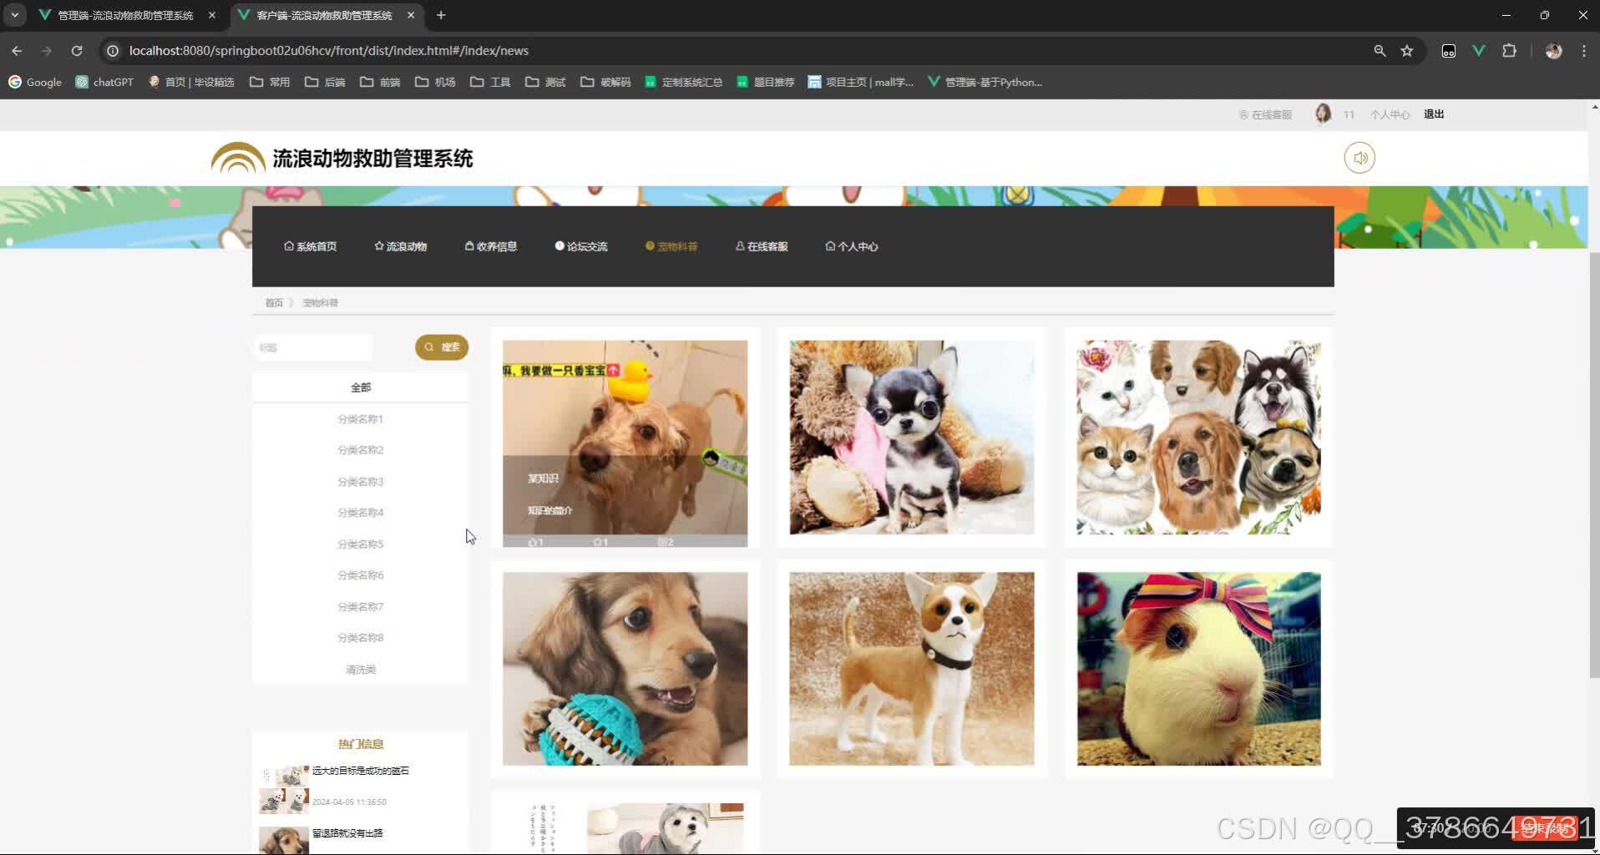This screenshot has width=1600, height=855.
Task: Filter by 分类名称5
Action: [361, 544]
